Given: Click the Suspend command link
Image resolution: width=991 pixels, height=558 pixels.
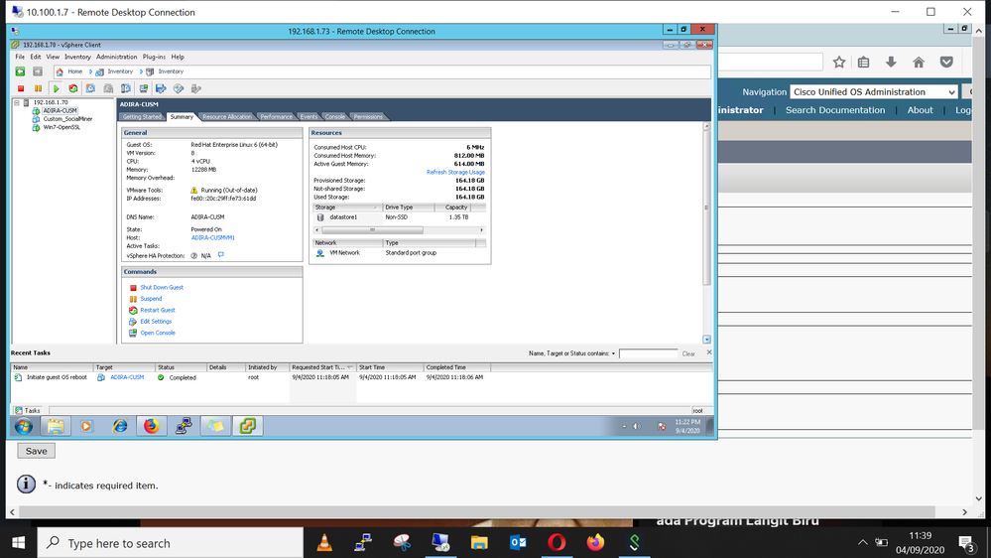Looking at the screenshot, I should click(x=151, y=299).
